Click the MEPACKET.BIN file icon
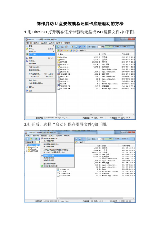The width and height of the screenshot is (160, 227). click(x=59, y=74)
